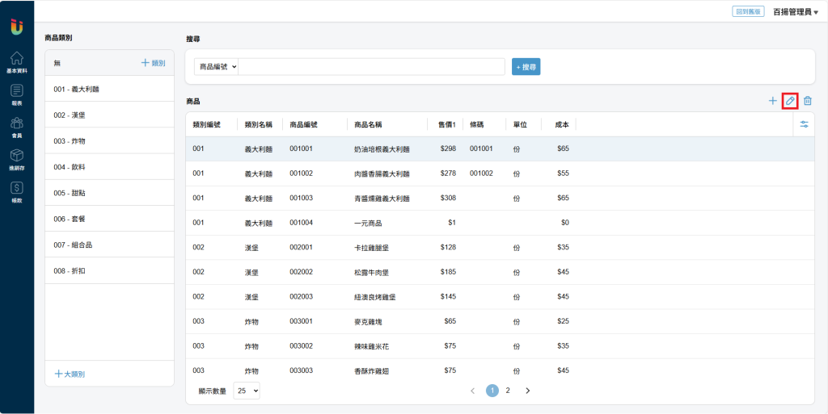Sort by 條碼 column header
The image size is (828, 414).
[476, 125]
